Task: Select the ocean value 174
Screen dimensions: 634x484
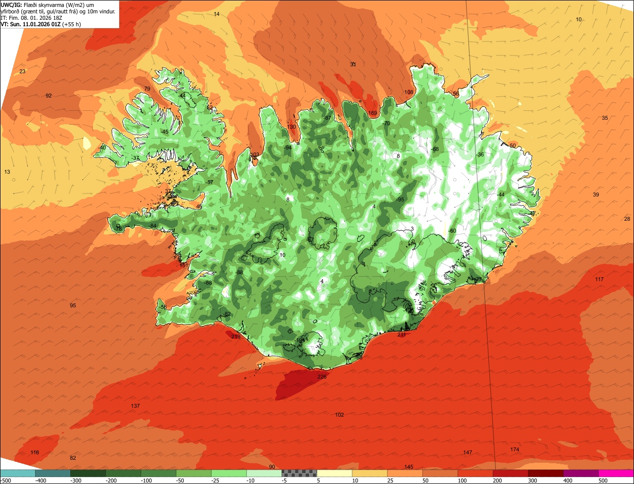Action: (x=515, y=449)
